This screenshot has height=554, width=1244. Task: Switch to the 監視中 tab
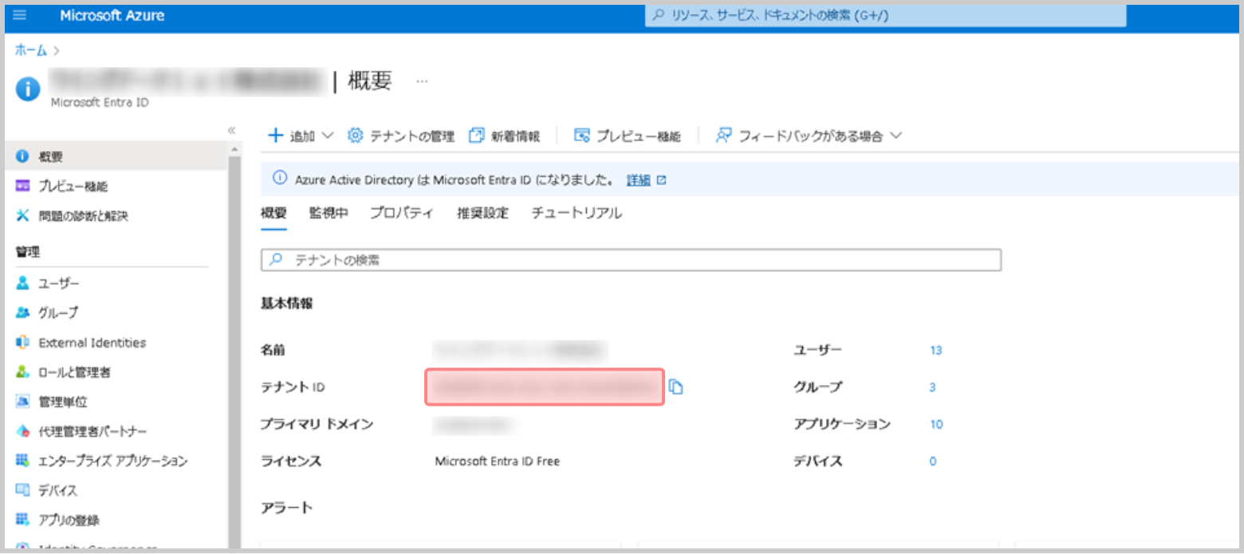point(329,213)
